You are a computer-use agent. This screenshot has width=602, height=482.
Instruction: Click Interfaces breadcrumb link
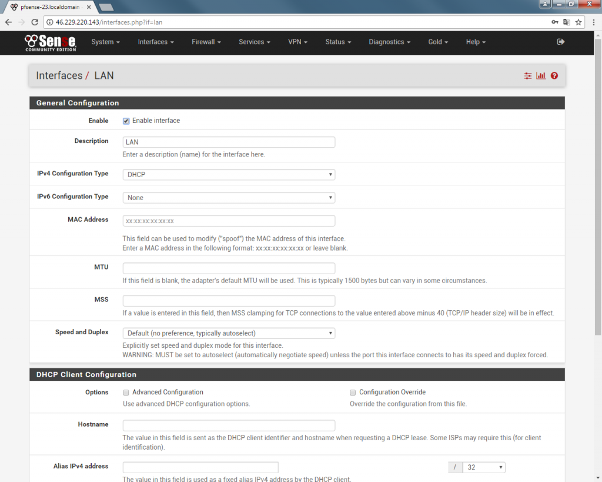pos(59,76)
